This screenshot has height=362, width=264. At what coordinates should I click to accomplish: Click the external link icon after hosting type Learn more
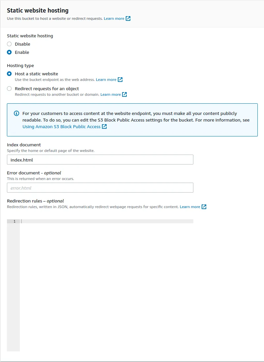pyautogui.click(x=120, y=79)
